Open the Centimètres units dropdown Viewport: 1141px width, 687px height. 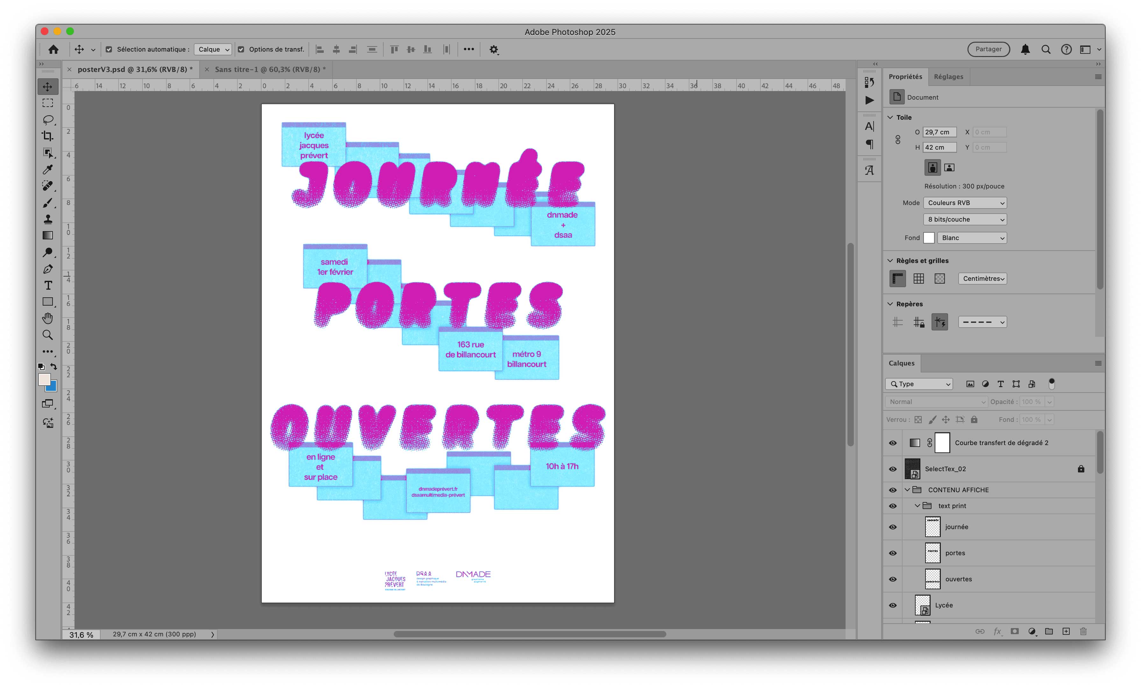982,279
